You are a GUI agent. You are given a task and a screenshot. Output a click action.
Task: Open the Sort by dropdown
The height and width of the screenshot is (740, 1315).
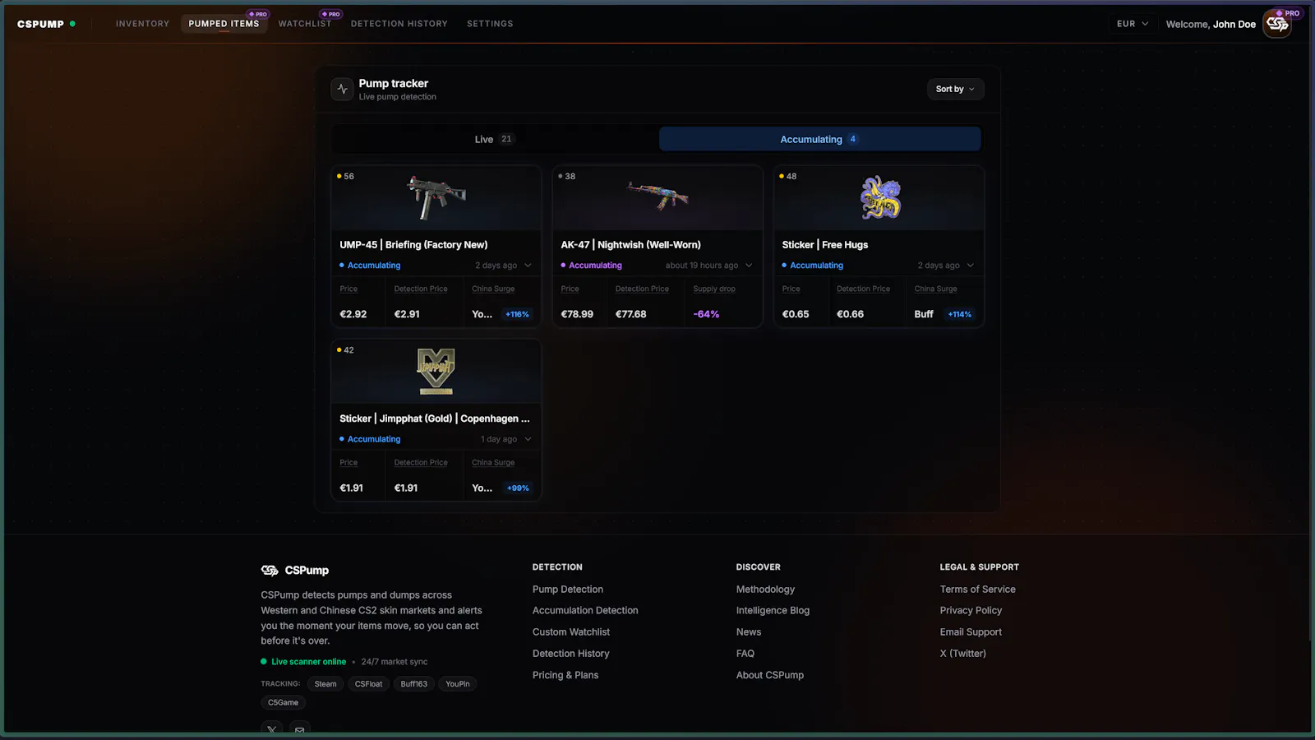(955, 89)
